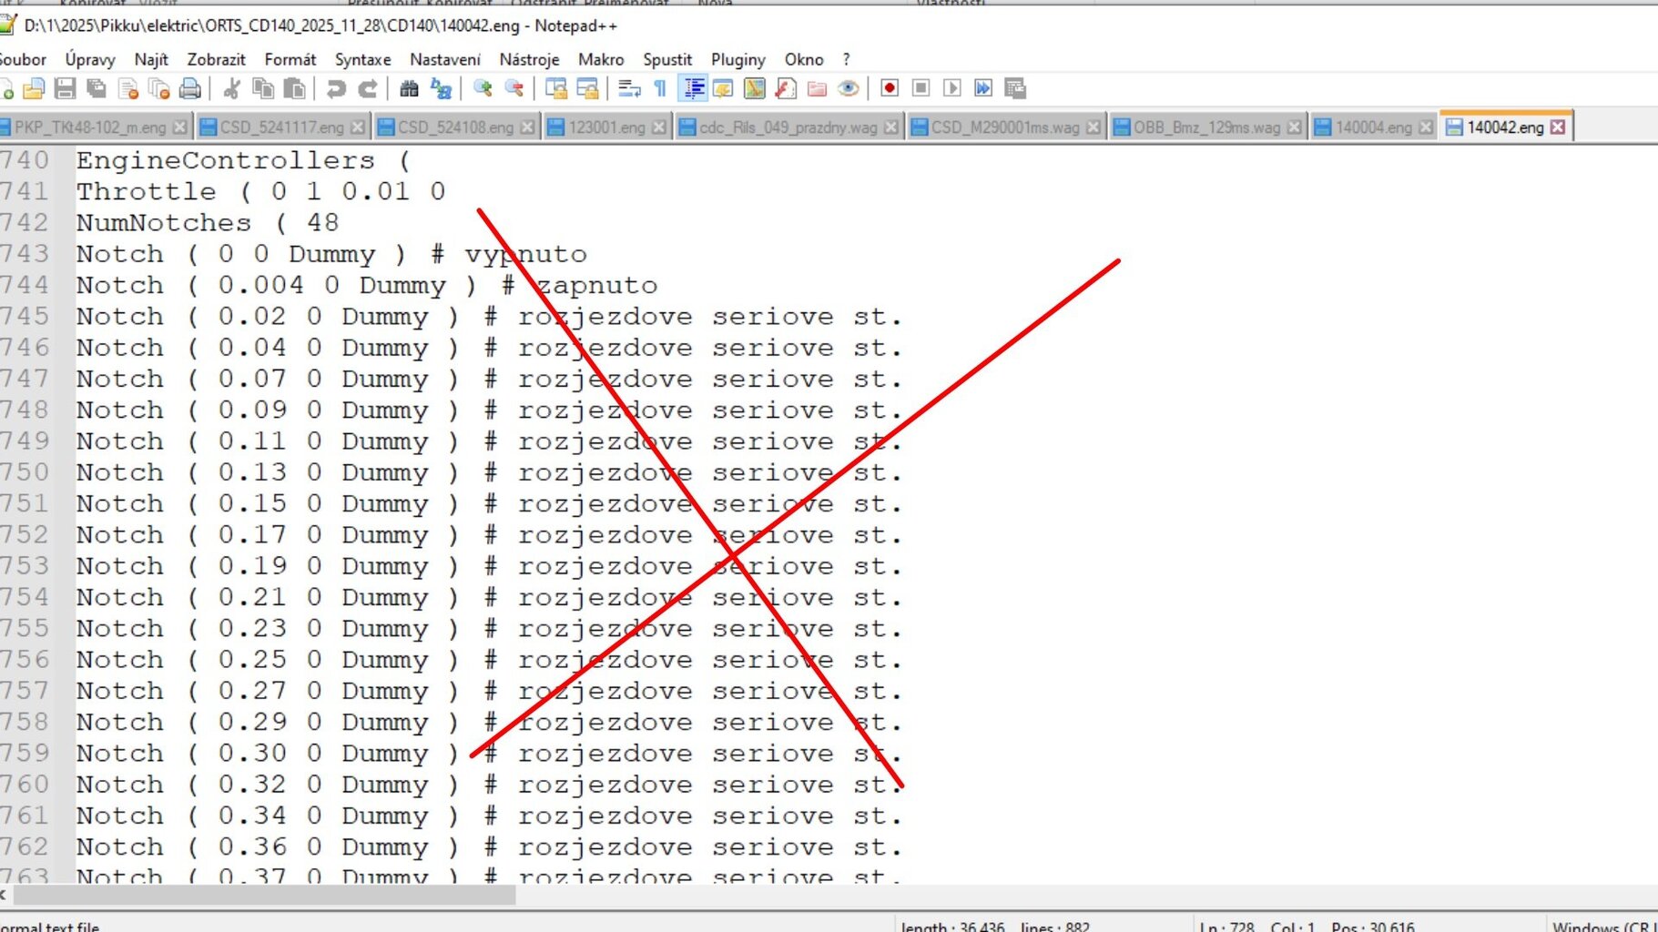Click the Undo arrow icon
This screenshot has height=932, width=1658.
[336, 88]
